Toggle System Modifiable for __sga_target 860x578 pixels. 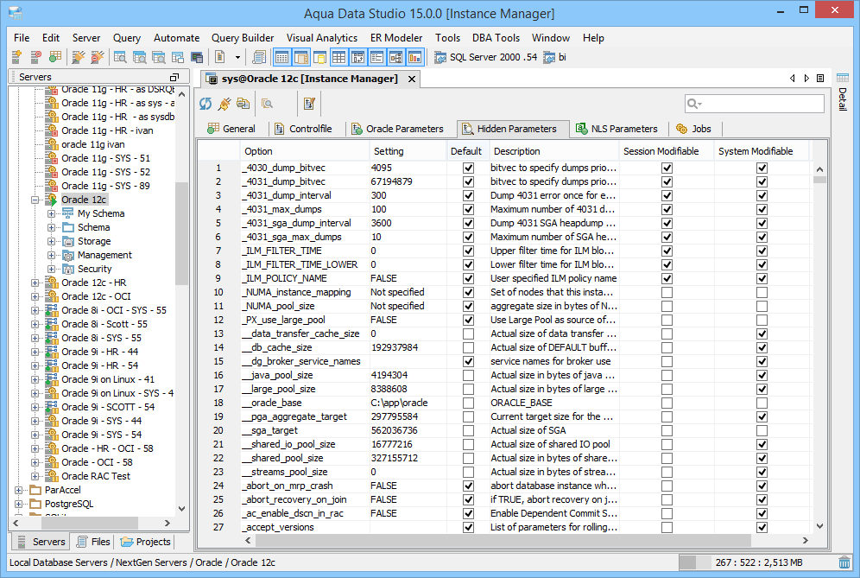tap(762, 430)
